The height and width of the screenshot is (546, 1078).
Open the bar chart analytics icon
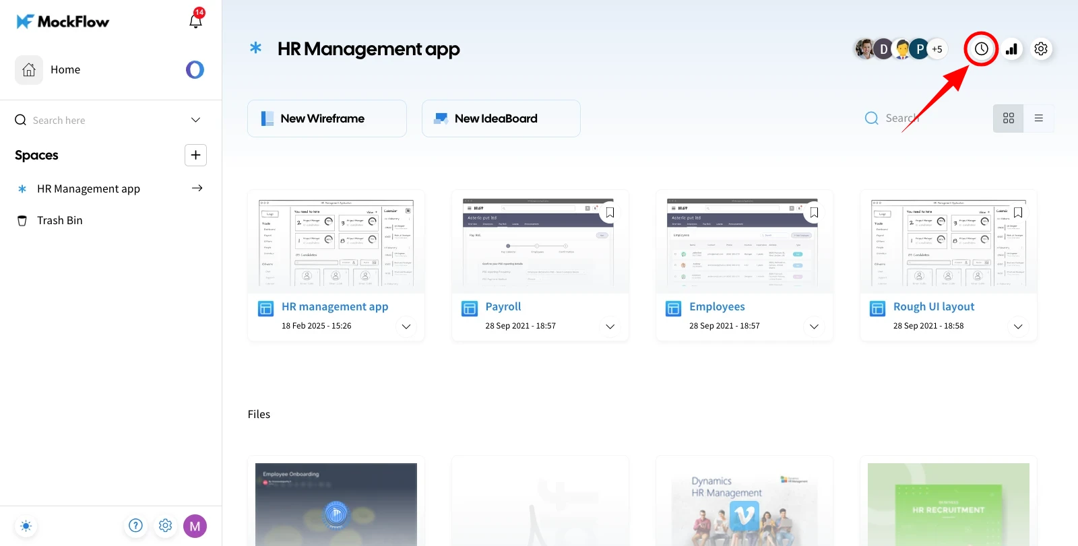tap(1011, 49)
